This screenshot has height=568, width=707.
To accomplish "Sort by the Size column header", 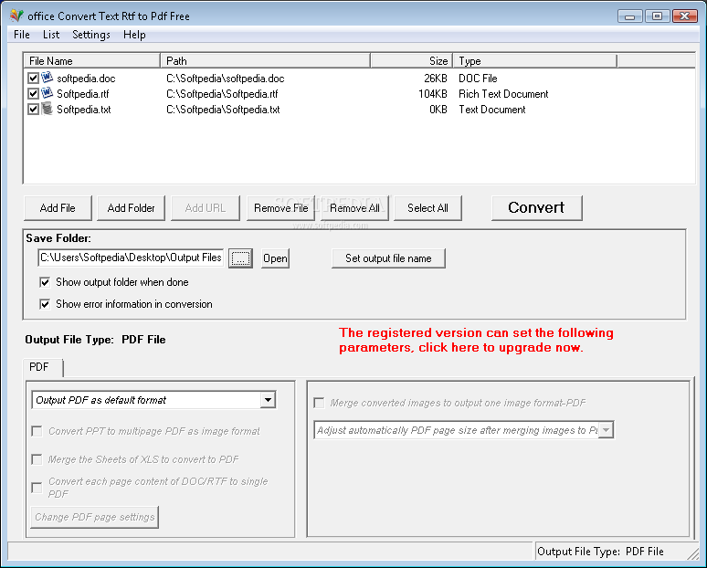I will (x=412, y=61).
